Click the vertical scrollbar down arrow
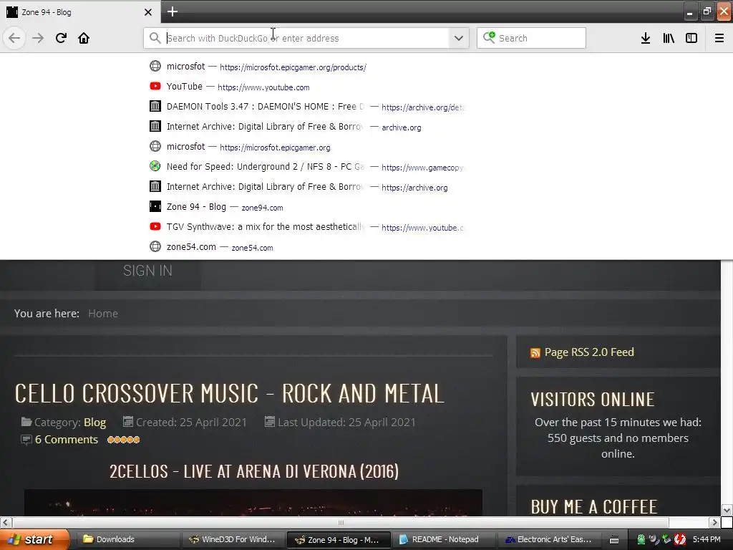This screenshot has width=733, height=550. (727, 510)
